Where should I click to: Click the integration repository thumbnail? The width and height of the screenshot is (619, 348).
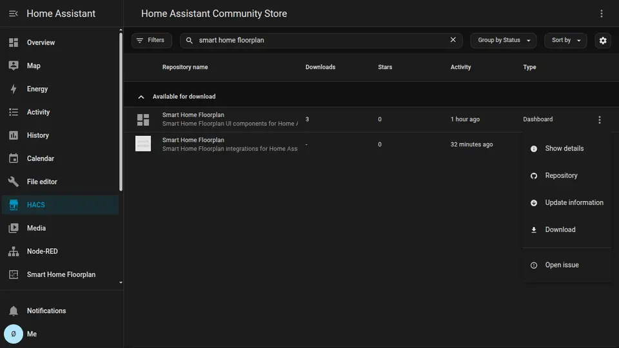click(x=143, y=144)
